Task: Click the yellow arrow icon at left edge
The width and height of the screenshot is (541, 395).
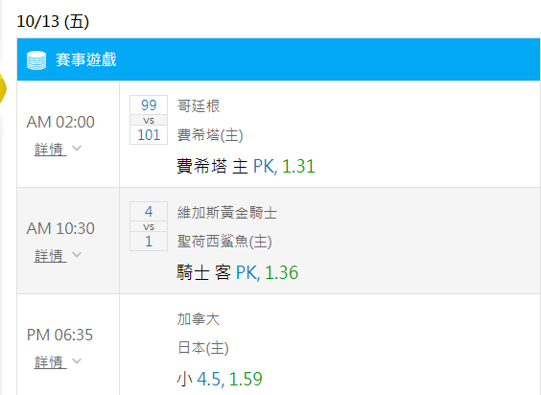Action: tap(3, 88)
